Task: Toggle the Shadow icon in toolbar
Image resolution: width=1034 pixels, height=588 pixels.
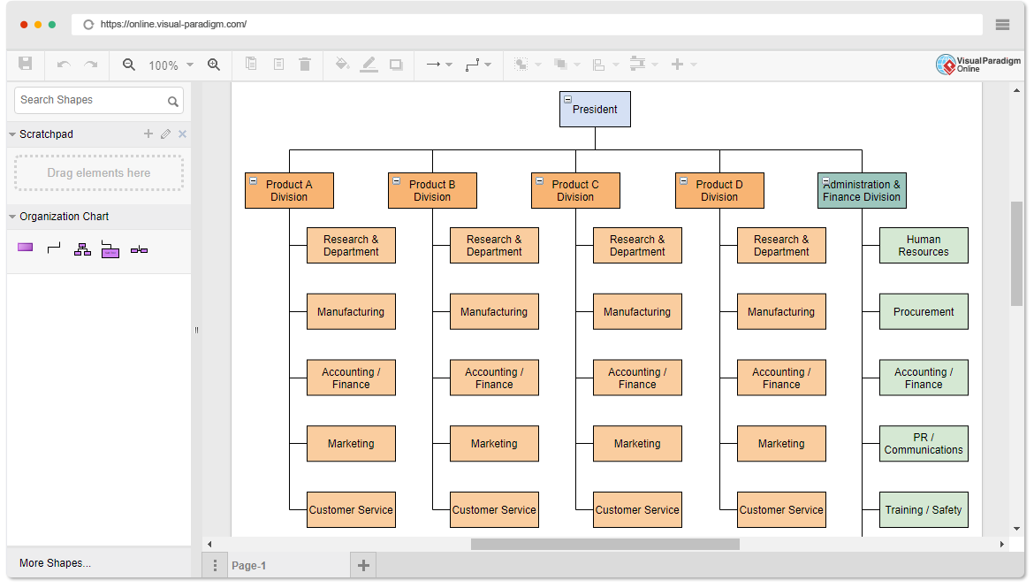Action: tap(396, 65)
